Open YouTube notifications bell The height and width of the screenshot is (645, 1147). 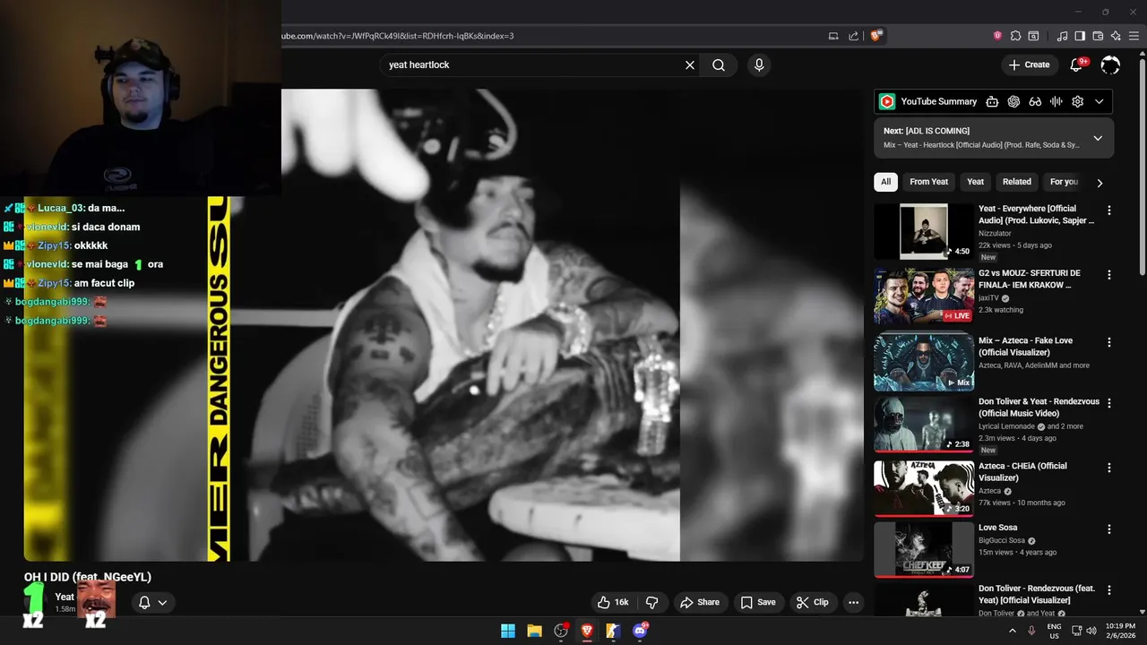(1077, 64)
